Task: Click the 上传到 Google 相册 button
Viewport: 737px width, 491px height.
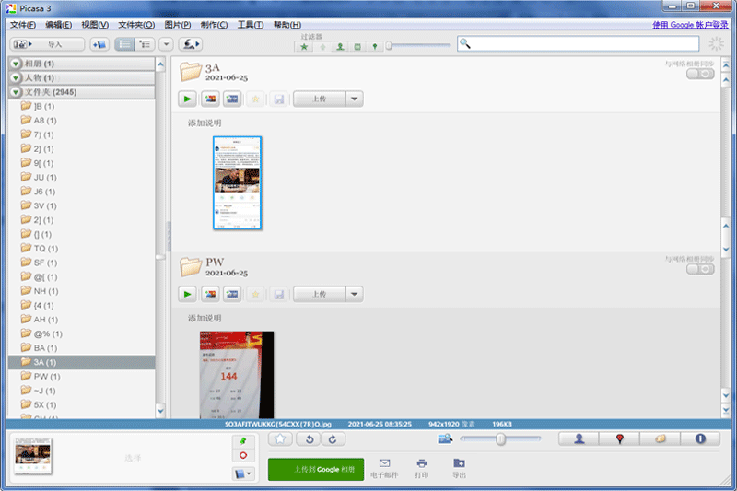Action: [x=316, y=469]
